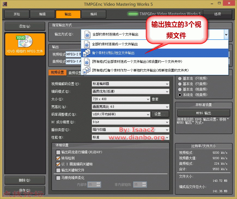Click the 内部块 value field
Image resolution: width=237 pixels, height=199 pixels.
coord(92,185)
